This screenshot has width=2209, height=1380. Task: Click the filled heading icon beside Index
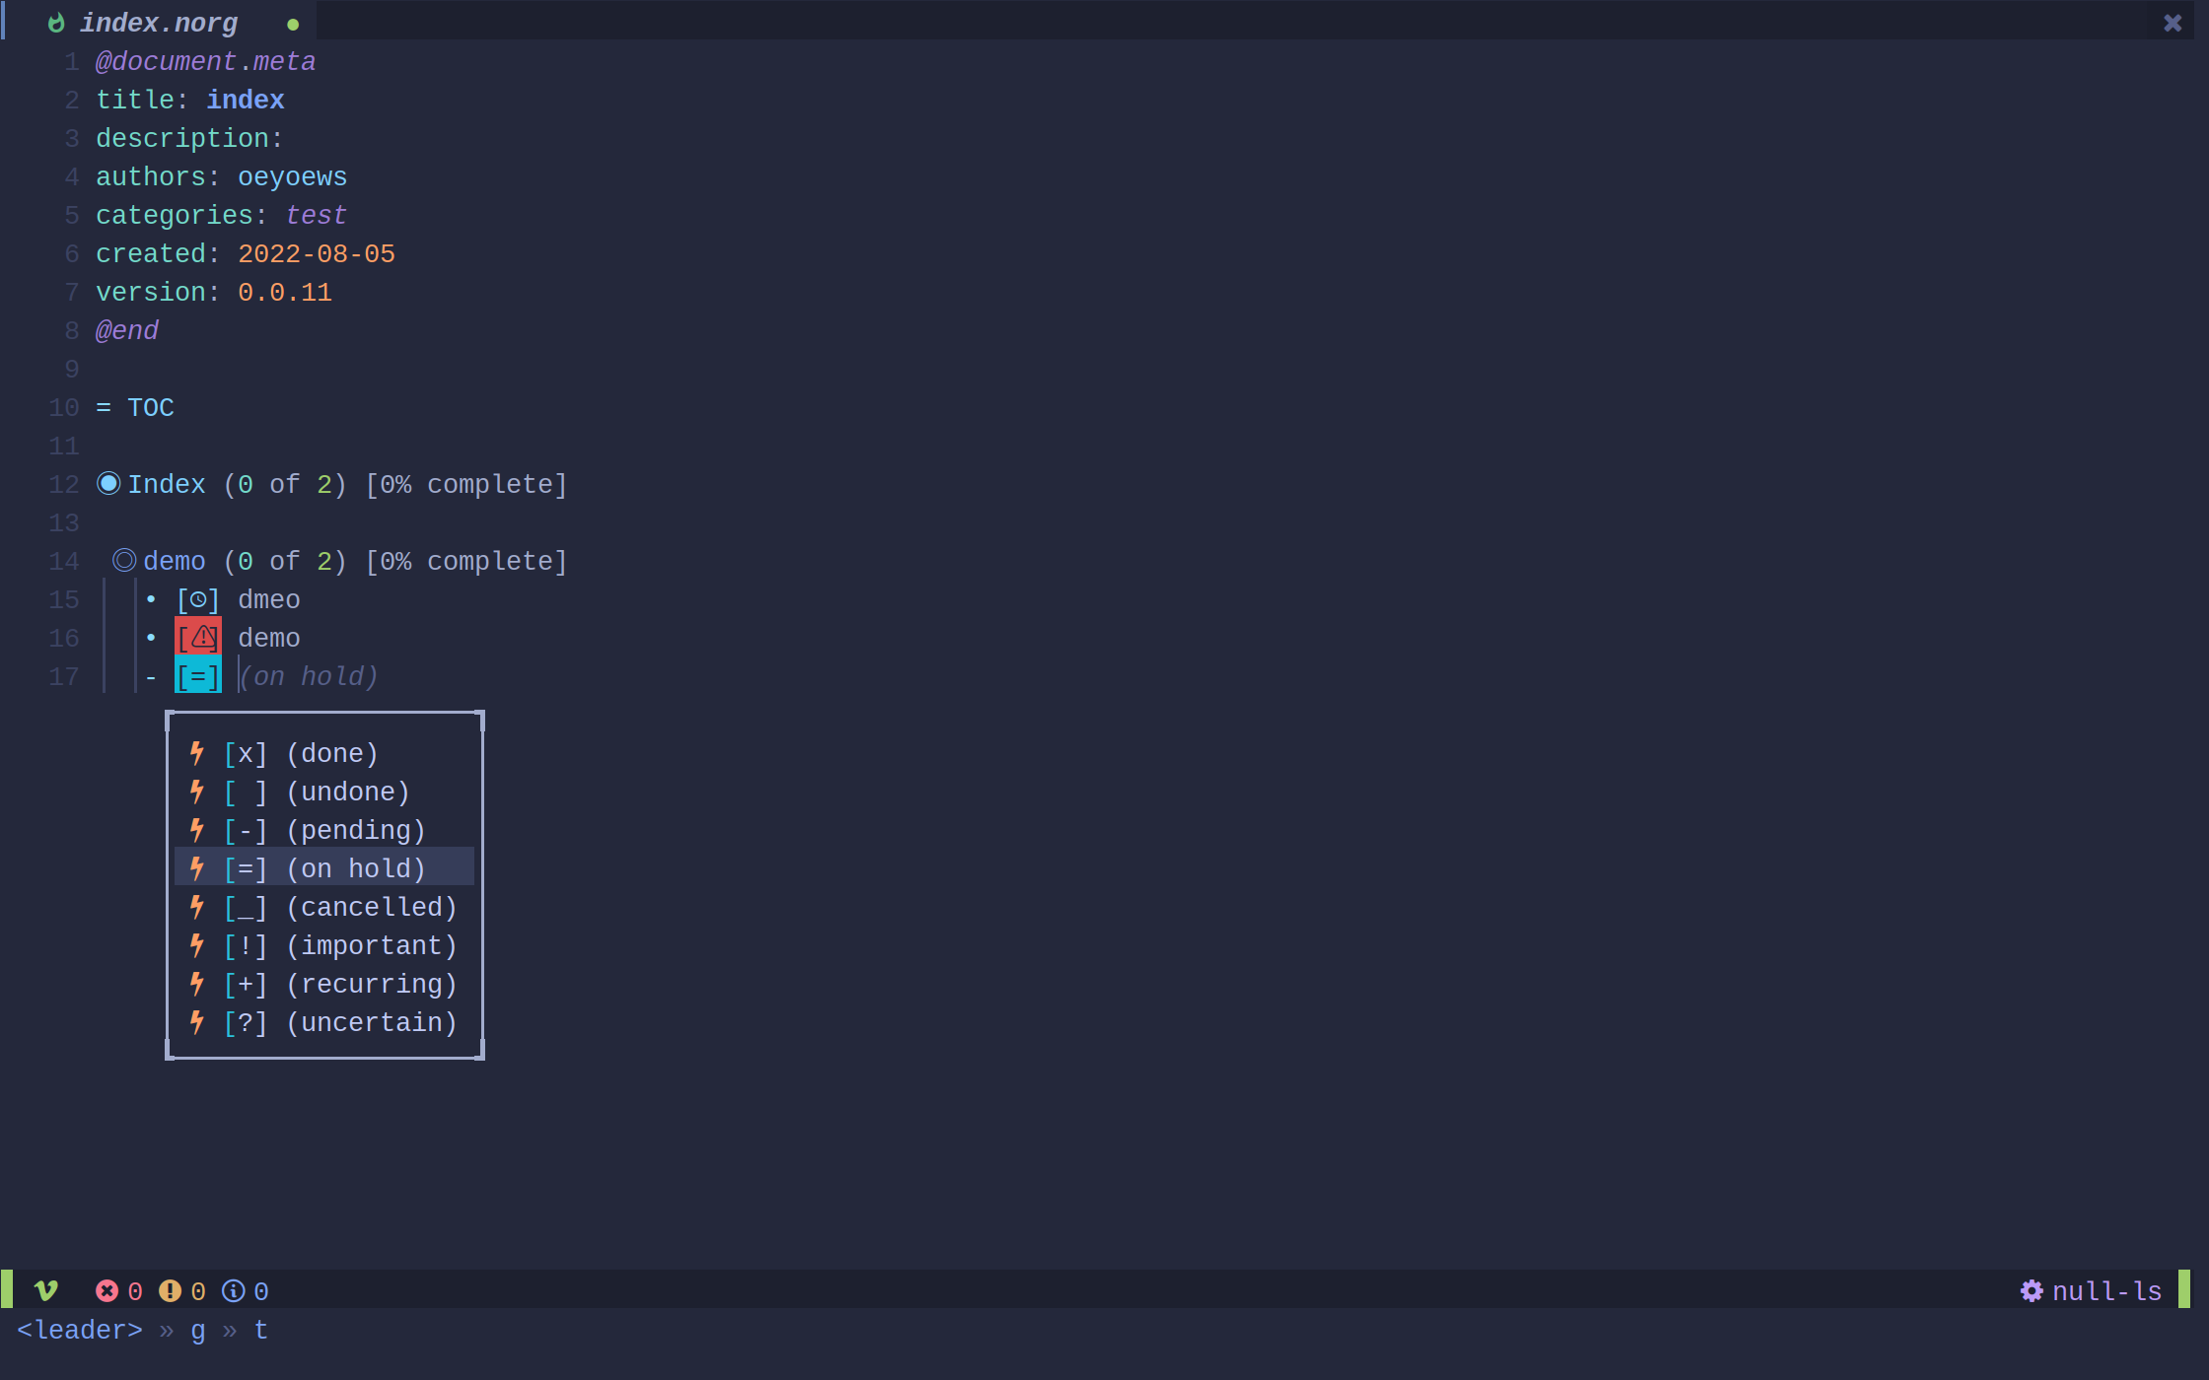click(108, 484)
